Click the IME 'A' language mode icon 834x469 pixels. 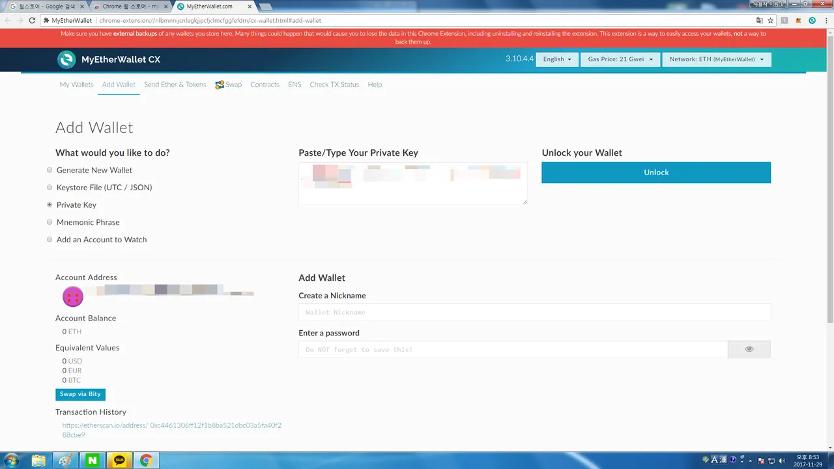pyautogui.click(x=714, y=459)
